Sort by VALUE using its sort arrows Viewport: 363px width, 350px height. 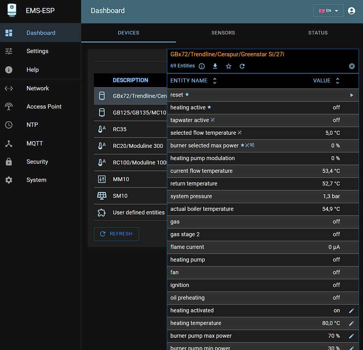[337, 80]
